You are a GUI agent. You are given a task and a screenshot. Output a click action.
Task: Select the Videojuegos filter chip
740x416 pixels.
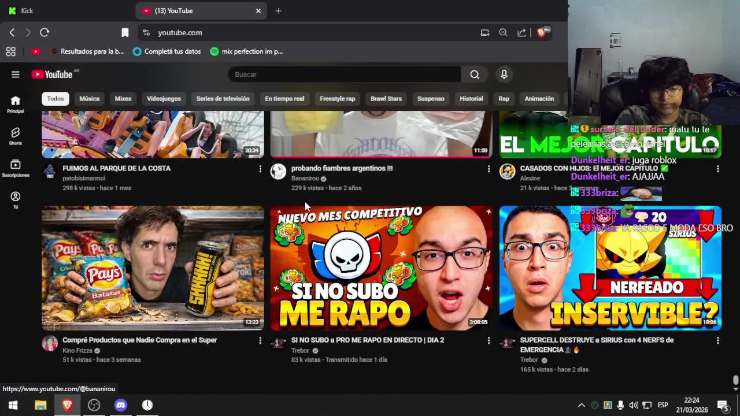(x=164, y=99)
